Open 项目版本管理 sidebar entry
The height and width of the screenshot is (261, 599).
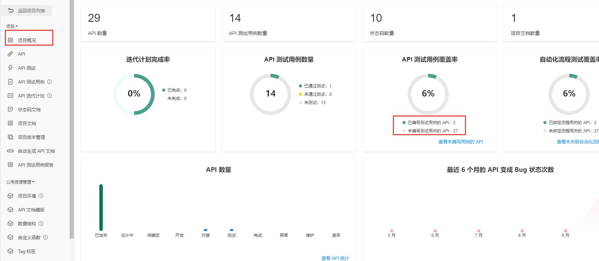tap(32, 137)
